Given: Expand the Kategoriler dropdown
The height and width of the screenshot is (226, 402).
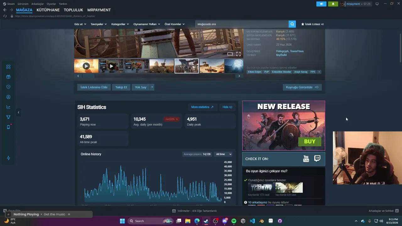Looking at the screenshot, I should click(x=120, y=24).
